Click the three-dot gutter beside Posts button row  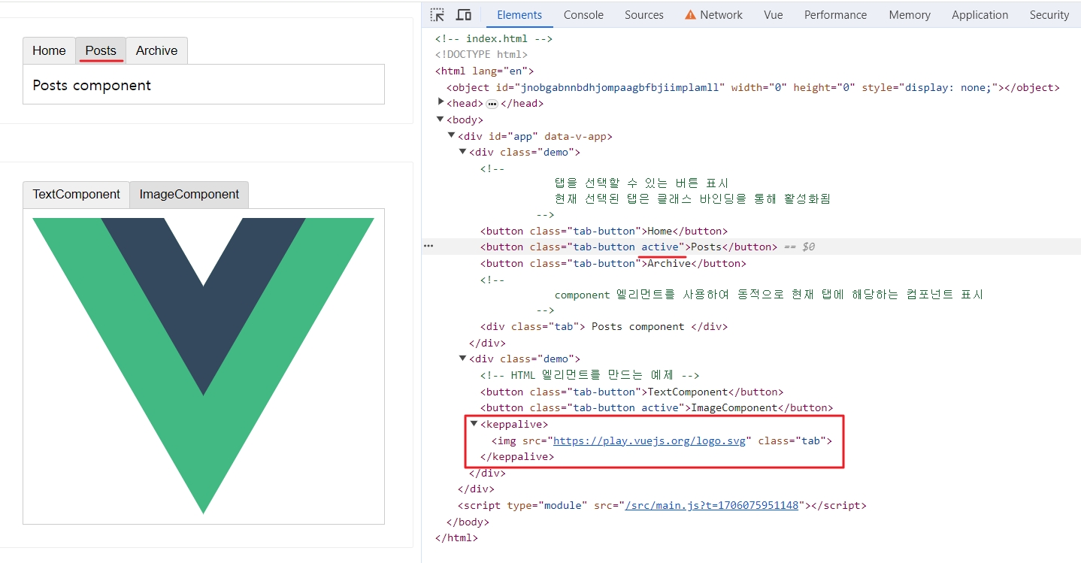coord(428,246)
